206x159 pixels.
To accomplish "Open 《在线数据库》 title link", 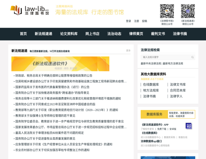I will (149, 133).
